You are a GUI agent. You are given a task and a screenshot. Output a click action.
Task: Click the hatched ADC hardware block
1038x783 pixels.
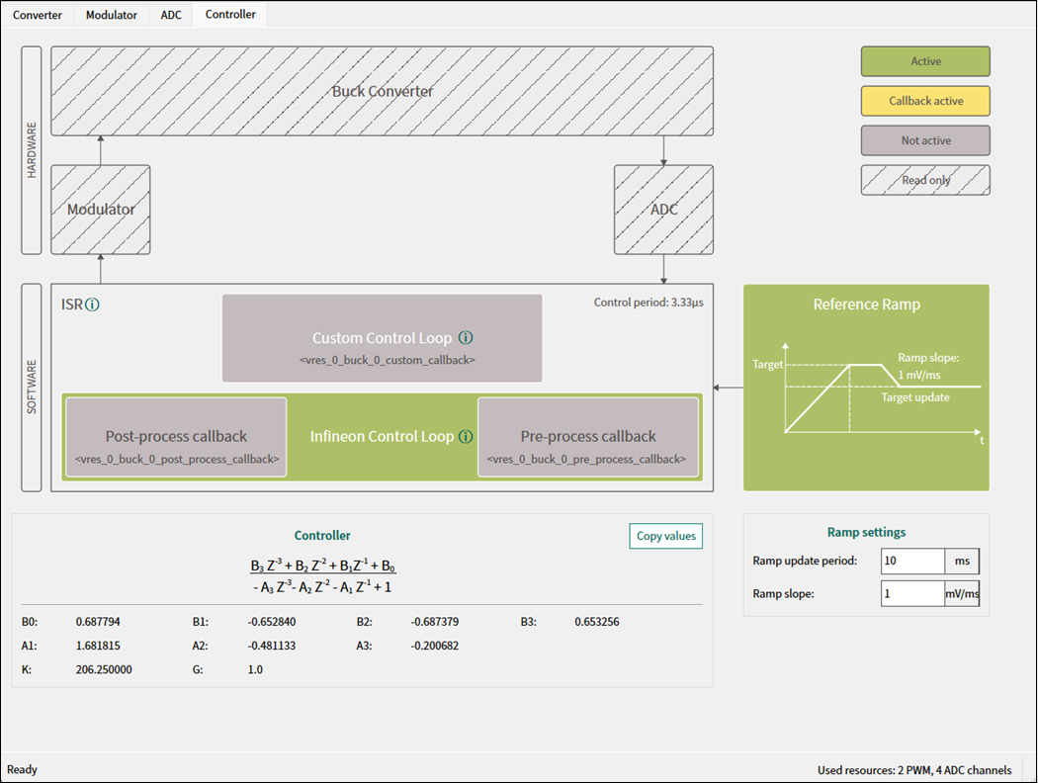click(x=663, y=210)
